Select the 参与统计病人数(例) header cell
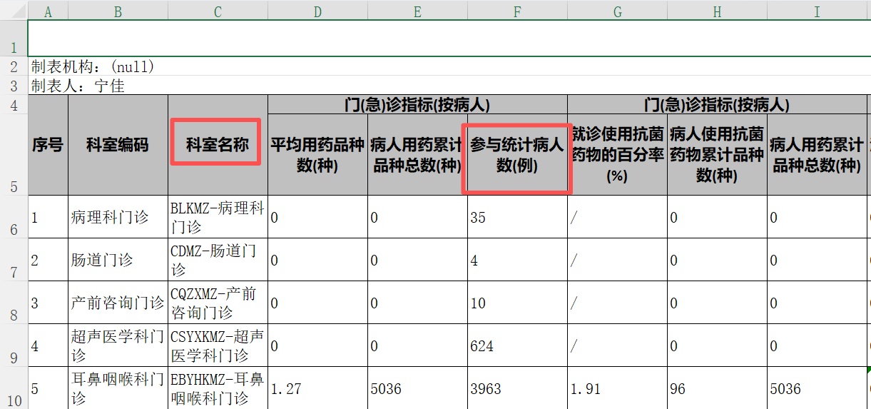The image size is (871, 409). [517, 155]
